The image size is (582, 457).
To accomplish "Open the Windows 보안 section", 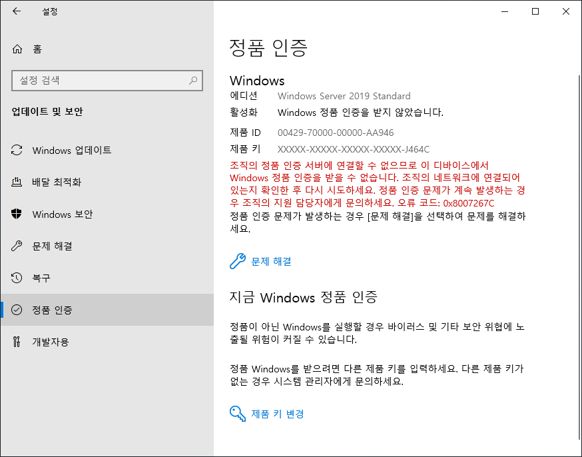I will point(107,215).
